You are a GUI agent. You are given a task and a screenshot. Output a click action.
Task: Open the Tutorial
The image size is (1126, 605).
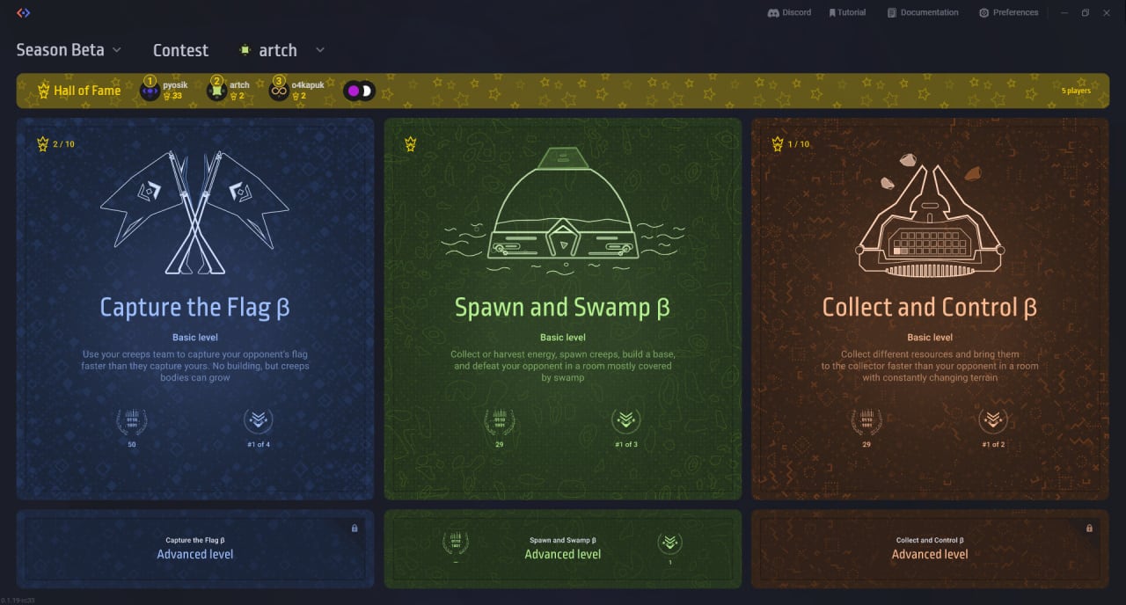point(847,12)
